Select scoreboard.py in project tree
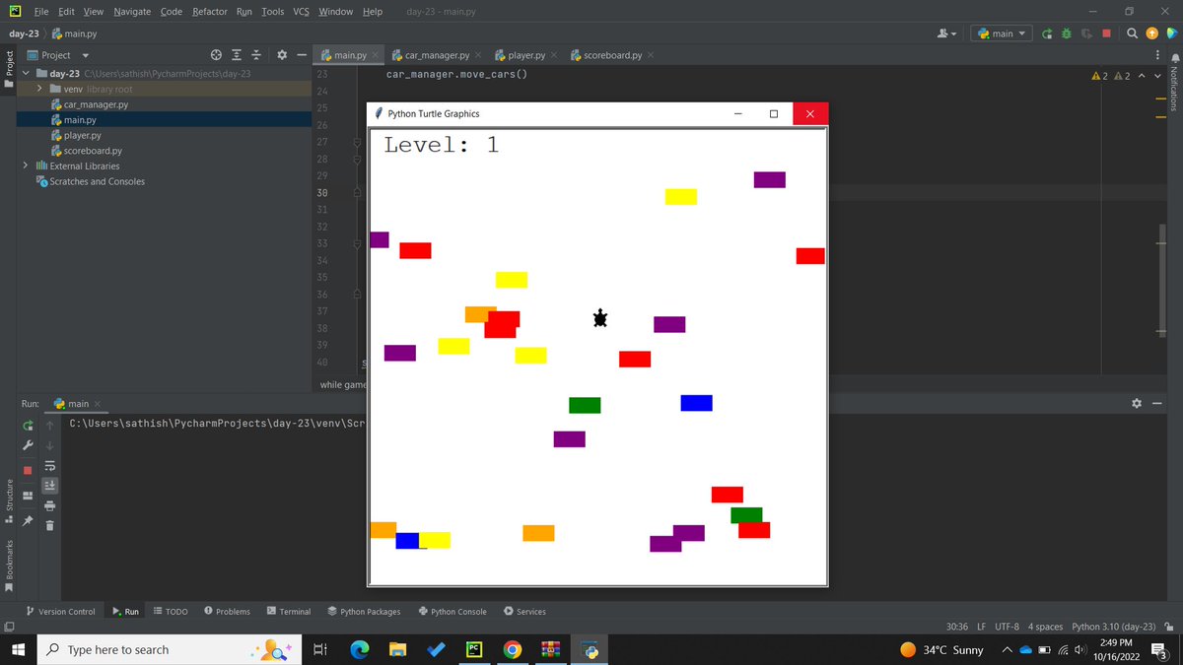 click(x=93, y=151)
